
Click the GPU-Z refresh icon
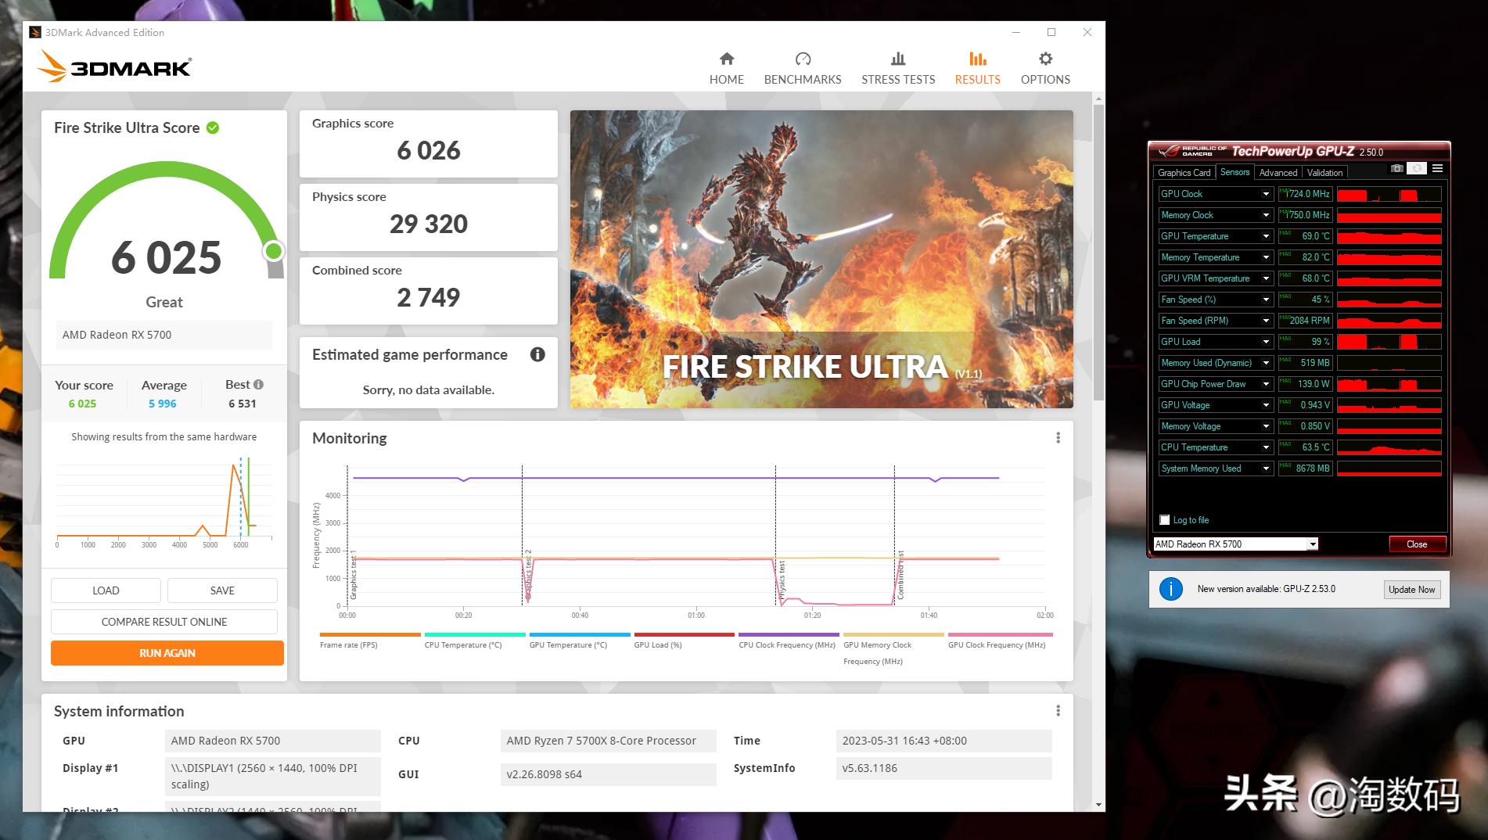click(x=1417, y=169)
